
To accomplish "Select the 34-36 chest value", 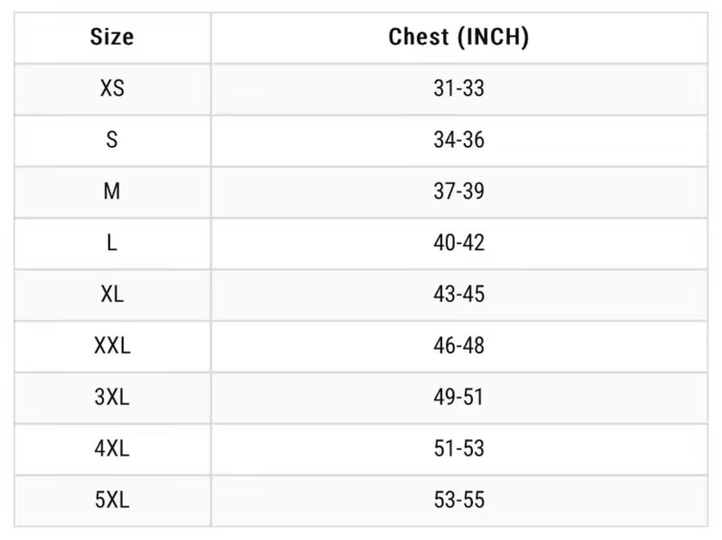I will point(459,140).
